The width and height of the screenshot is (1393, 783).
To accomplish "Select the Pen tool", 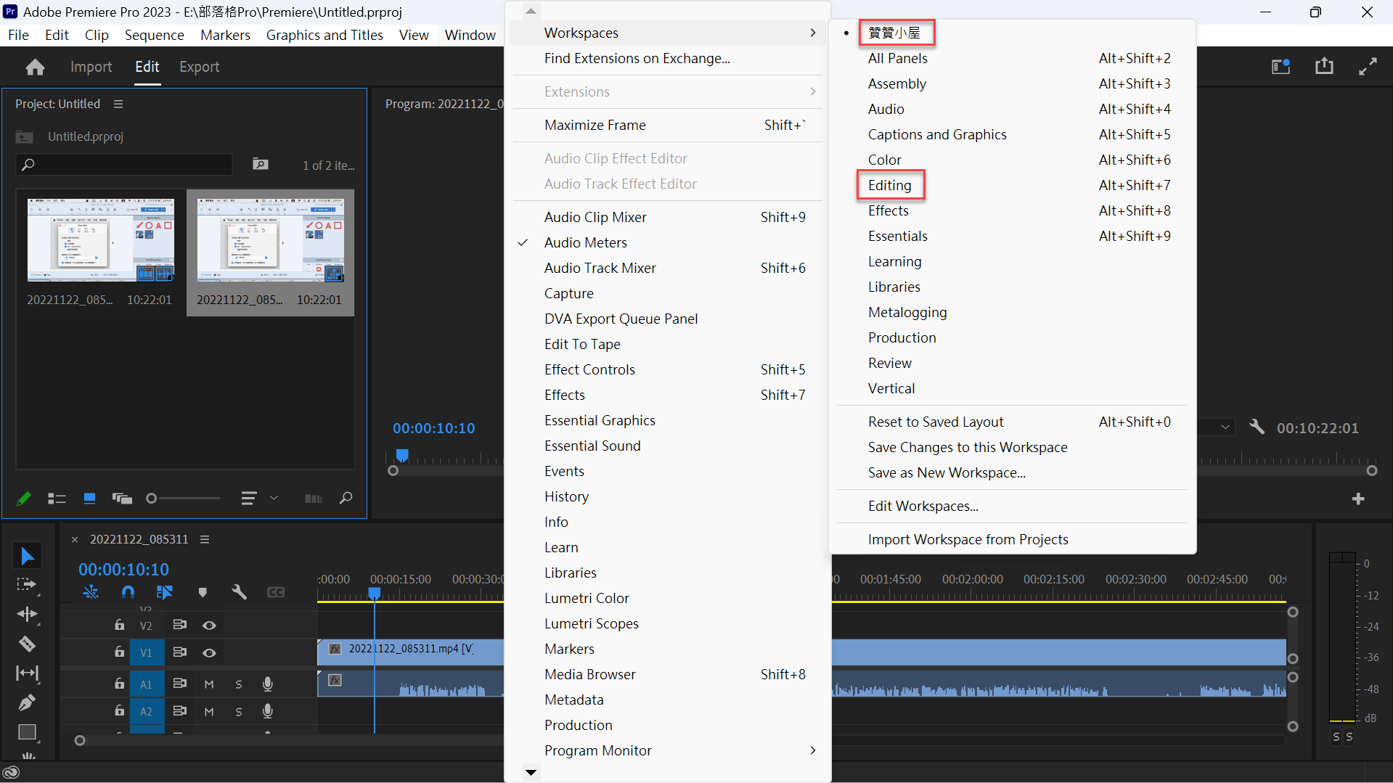I will tap(27, 702).
